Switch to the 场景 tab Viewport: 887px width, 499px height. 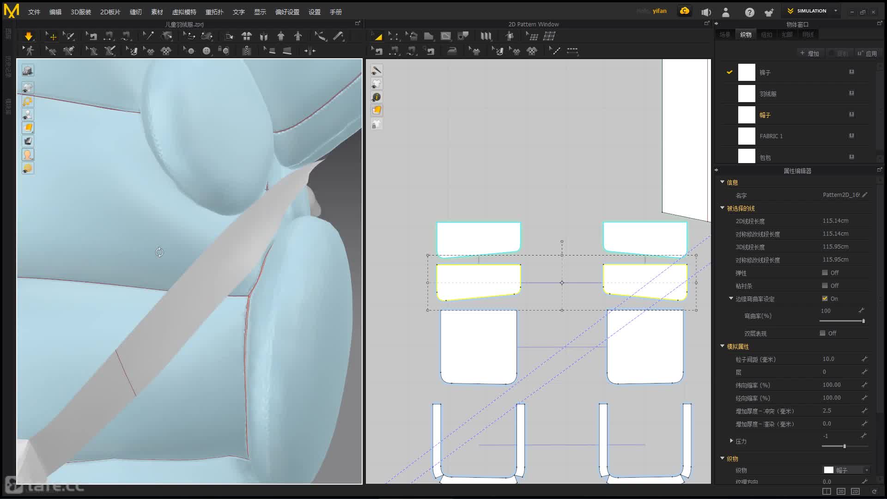coord(725,35)
